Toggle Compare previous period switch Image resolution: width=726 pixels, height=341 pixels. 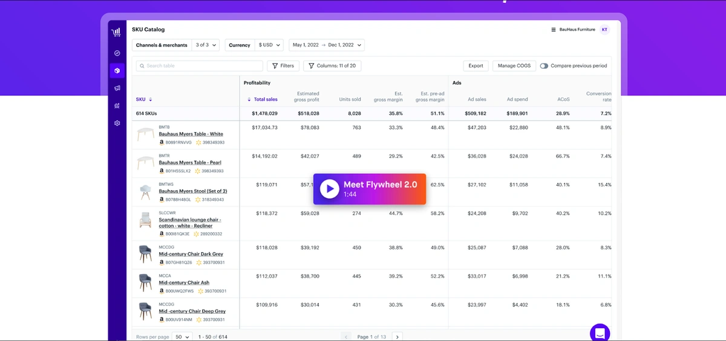[544, 66]
